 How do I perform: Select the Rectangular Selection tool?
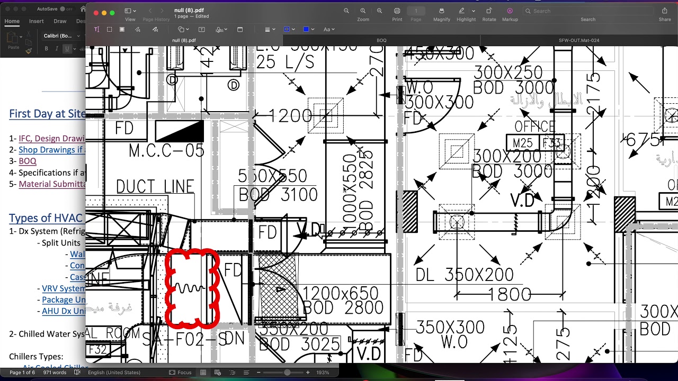click(x=110, y=30)
